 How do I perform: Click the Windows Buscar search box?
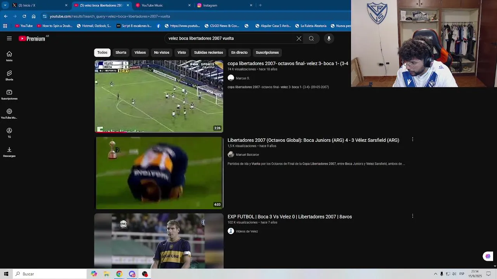tap(50, 274)
